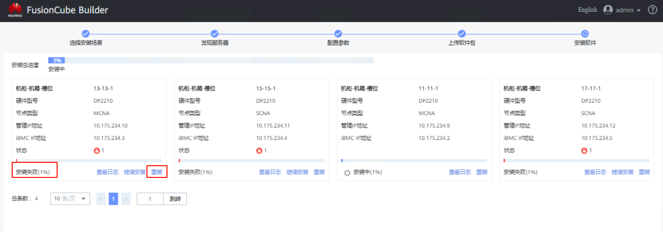This screenshot has width=663, height=232.
Task: Open the 10 条/页 page size dropdown
Action: [x=70, y=199]
